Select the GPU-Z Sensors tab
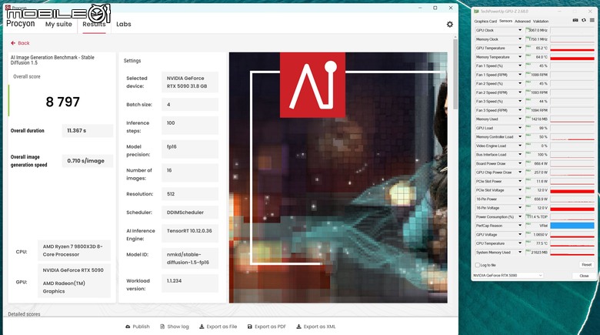Image resolution: width=600 pixels, height=335 pixels. (505, 21)
